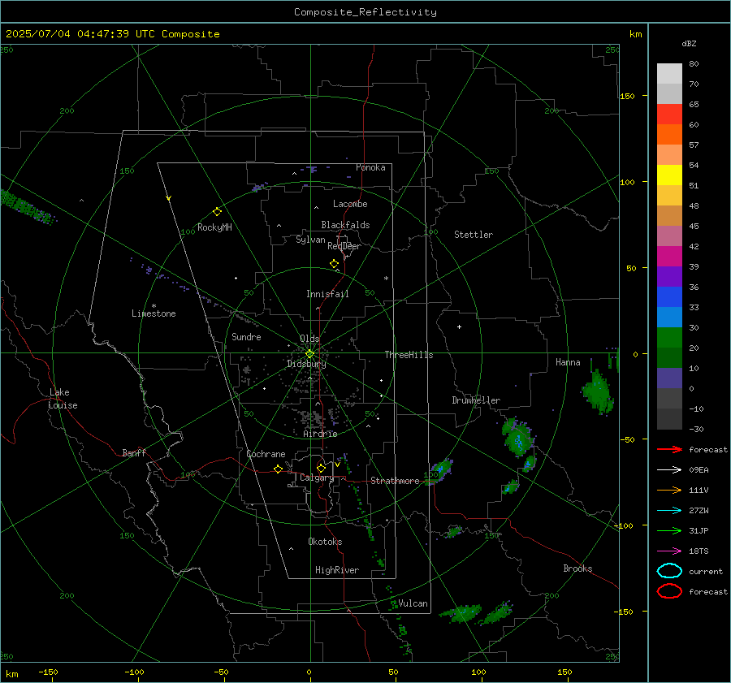Click the green 31JP arrow icon
Screen dimensions: 731x683
tap(669, 530)
